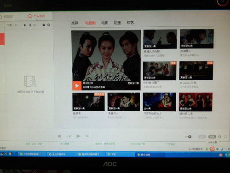Click the empty downloads film icon

(30, 81)
